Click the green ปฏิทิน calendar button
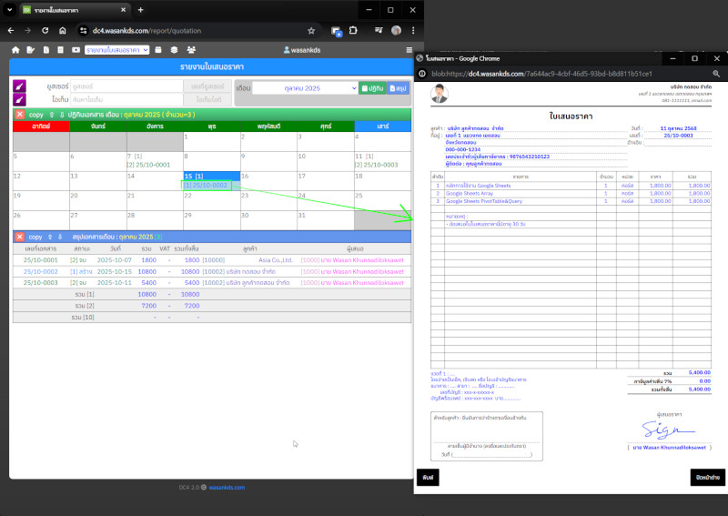This screenshot has width=728, height=516. pos(372,88)
